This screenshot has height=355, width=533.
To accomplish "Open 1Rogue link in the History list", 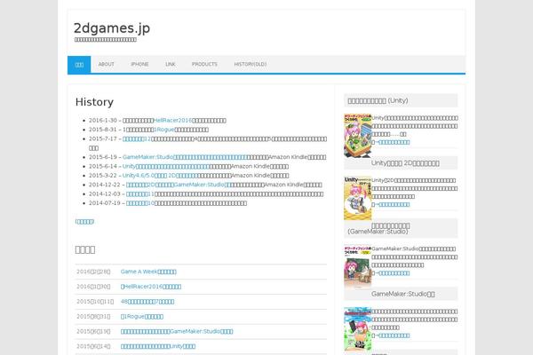I will point(164,130).
